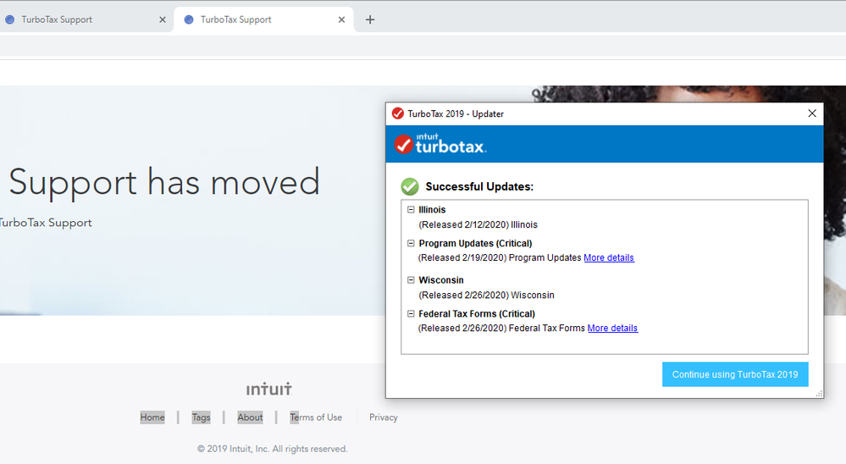Open the Terms of Use footer link

pos(316,417)
